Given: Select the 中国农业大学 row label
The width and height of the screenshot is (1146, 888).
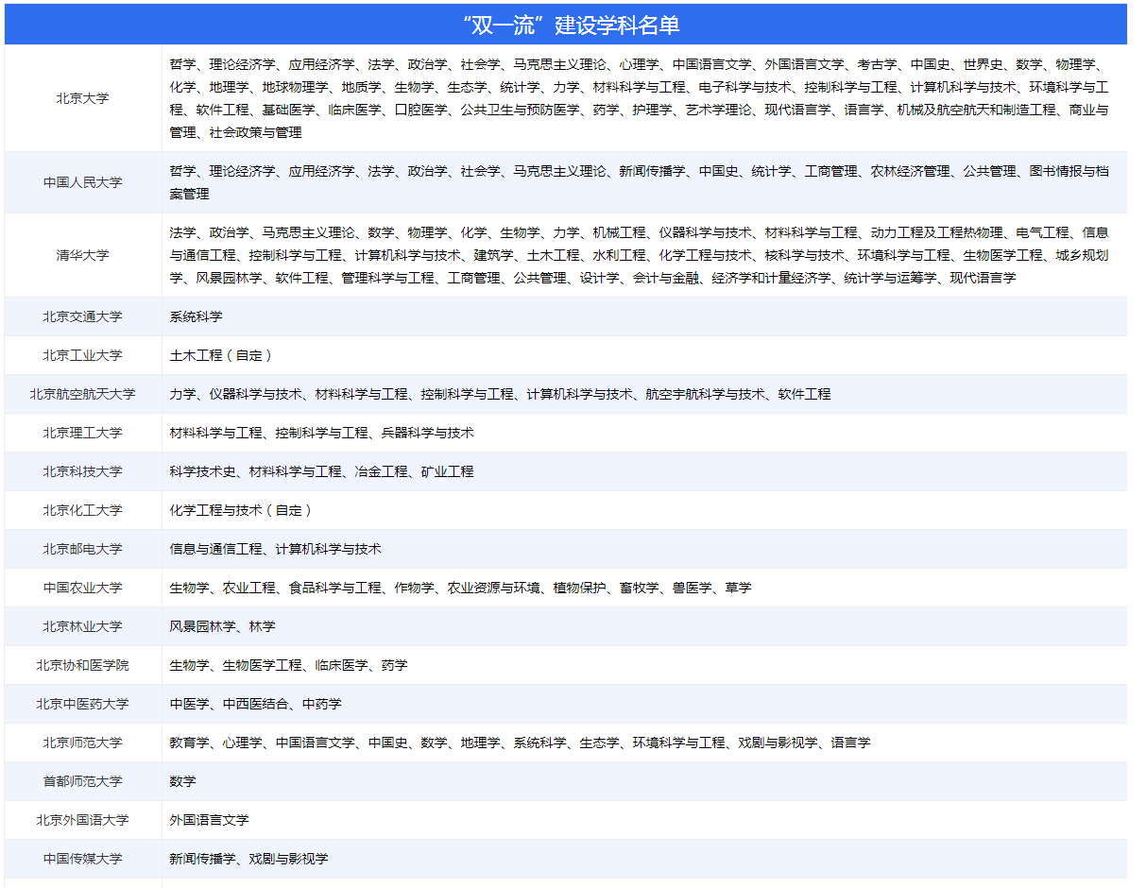Looking at the screenshot, I should click(82, 588).
